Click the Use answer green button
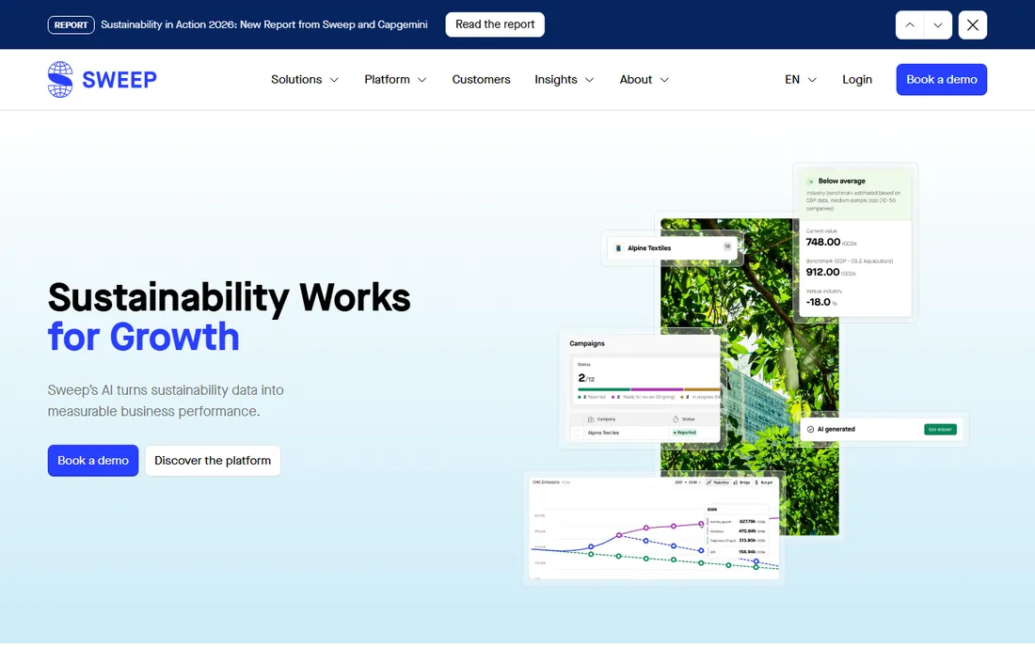Screen dimensions: 1035x647 [940, 430]
